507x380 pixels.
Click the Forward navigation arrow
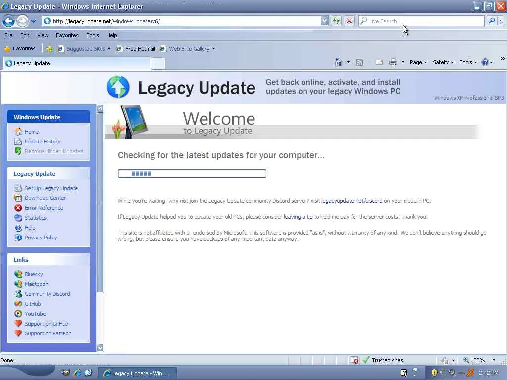point(22,21)
